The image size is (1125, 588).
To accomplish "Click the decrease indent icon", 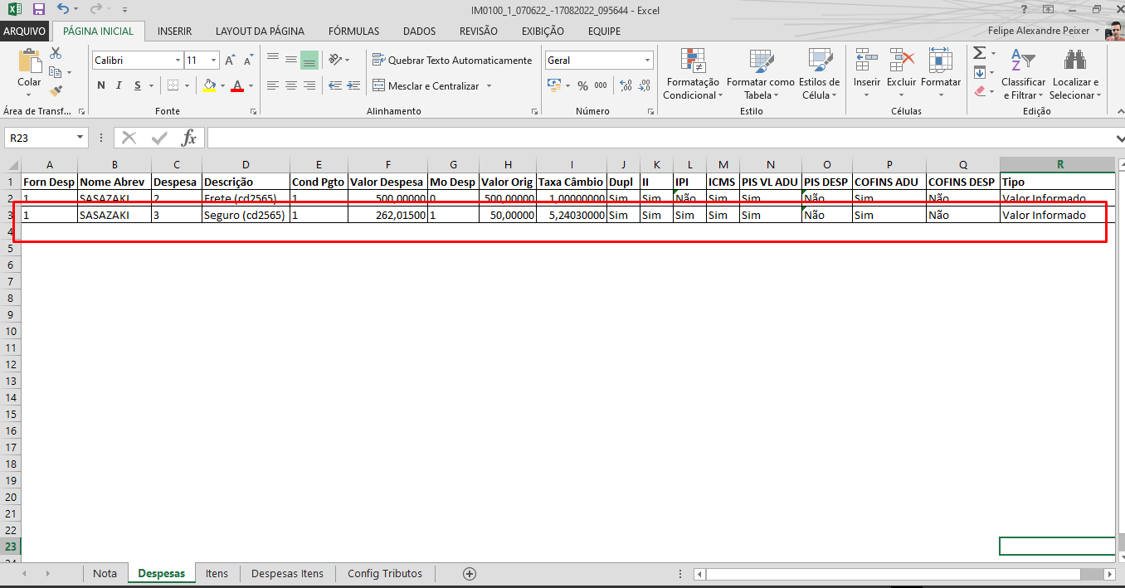I will coord(335,85).
